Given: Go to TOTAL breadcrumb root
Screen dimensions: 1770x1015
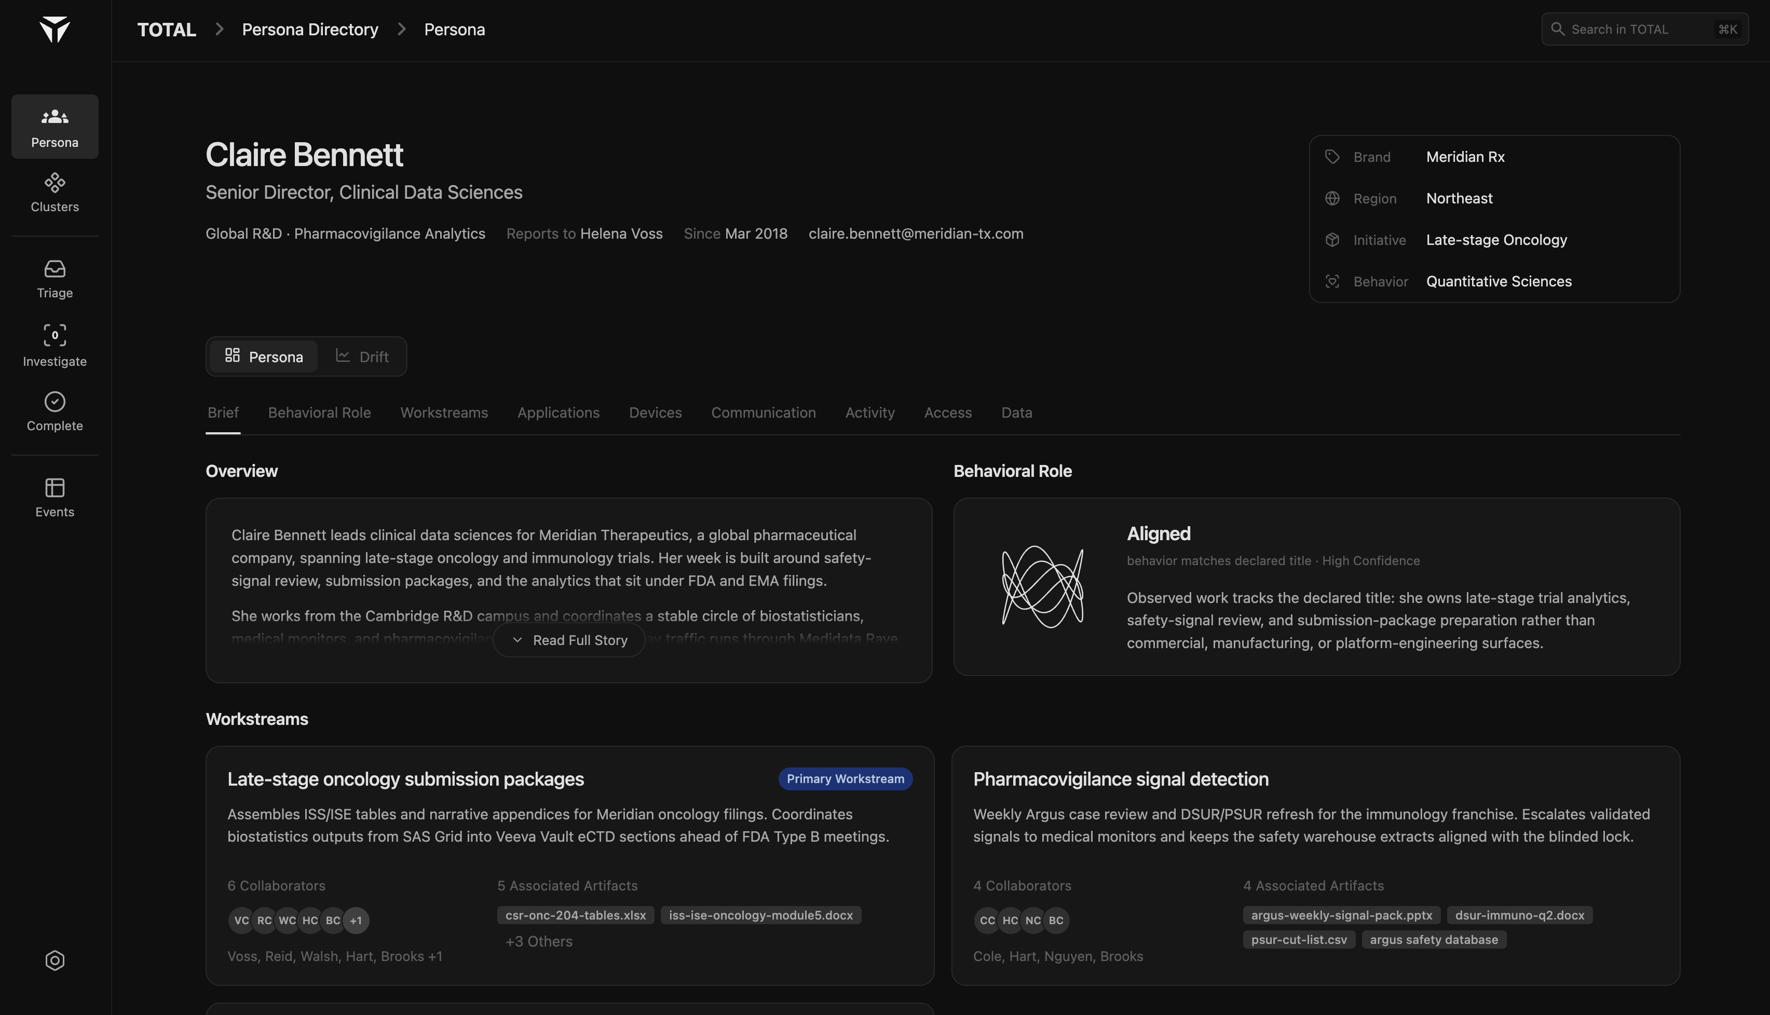Looking at the screenshot, I should 167,29.
